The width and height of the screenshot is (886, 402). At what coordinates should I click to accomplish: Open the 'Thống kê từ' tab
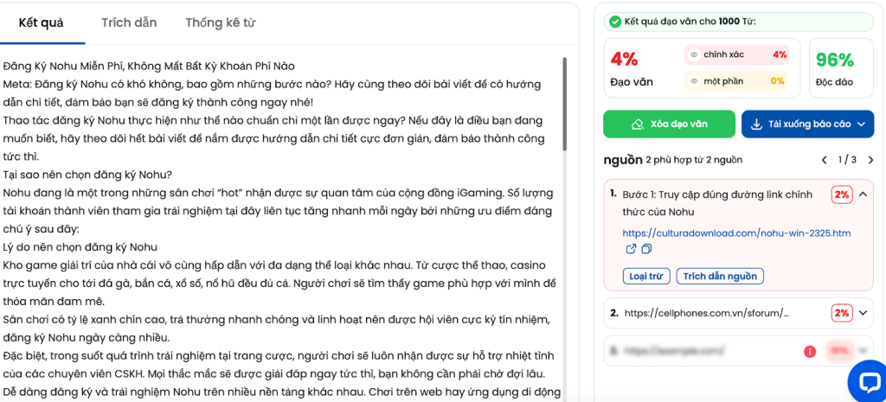220,23
